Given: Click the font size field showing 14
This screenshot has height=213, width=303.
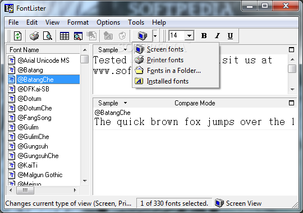Looking at the screenshot, I should pyautogui.click(x=177, y=35).
